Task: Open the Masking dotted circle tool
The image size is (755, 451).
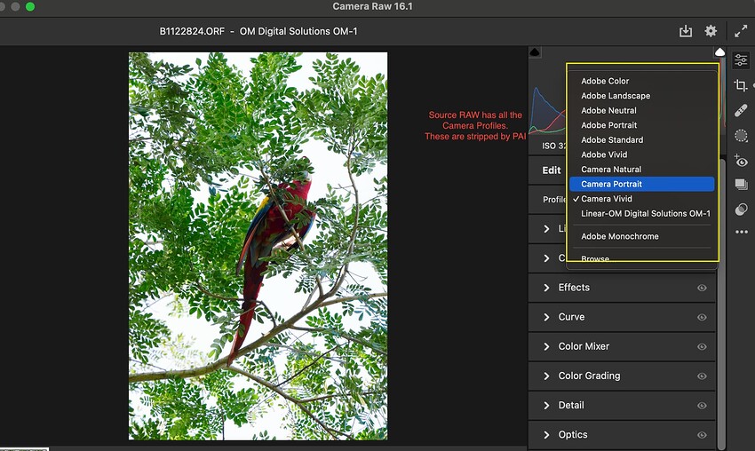Action: click(741, 136)
